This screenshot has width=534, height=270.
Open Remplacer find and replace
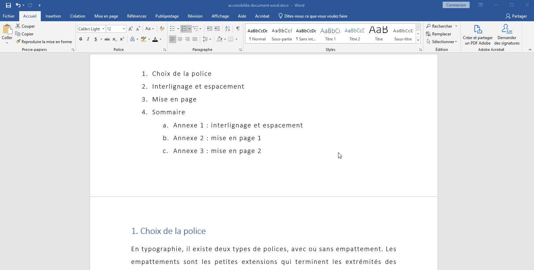click(x=438, y=34)
